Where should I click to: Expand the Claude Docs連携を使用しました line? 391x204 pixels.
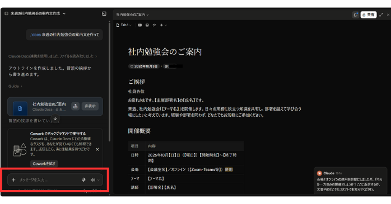click(52, 56)
